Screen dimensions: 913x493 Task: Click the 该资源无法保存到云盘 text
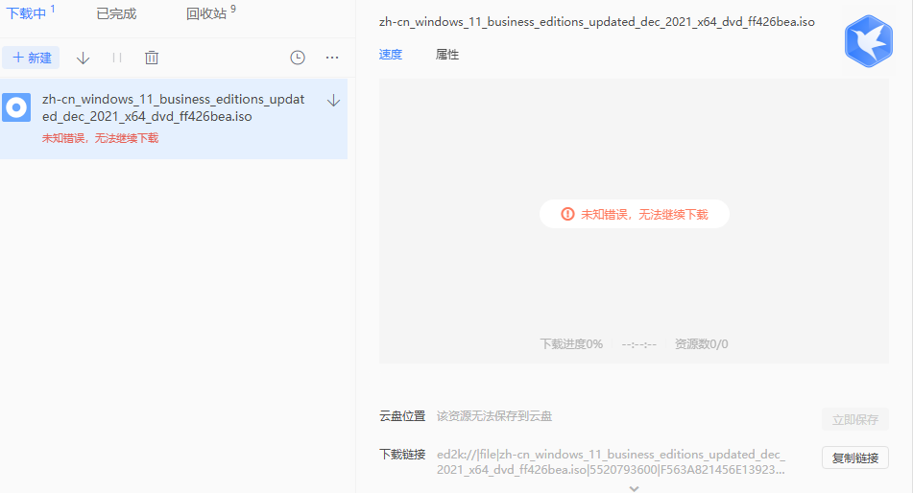click(494, 416)
